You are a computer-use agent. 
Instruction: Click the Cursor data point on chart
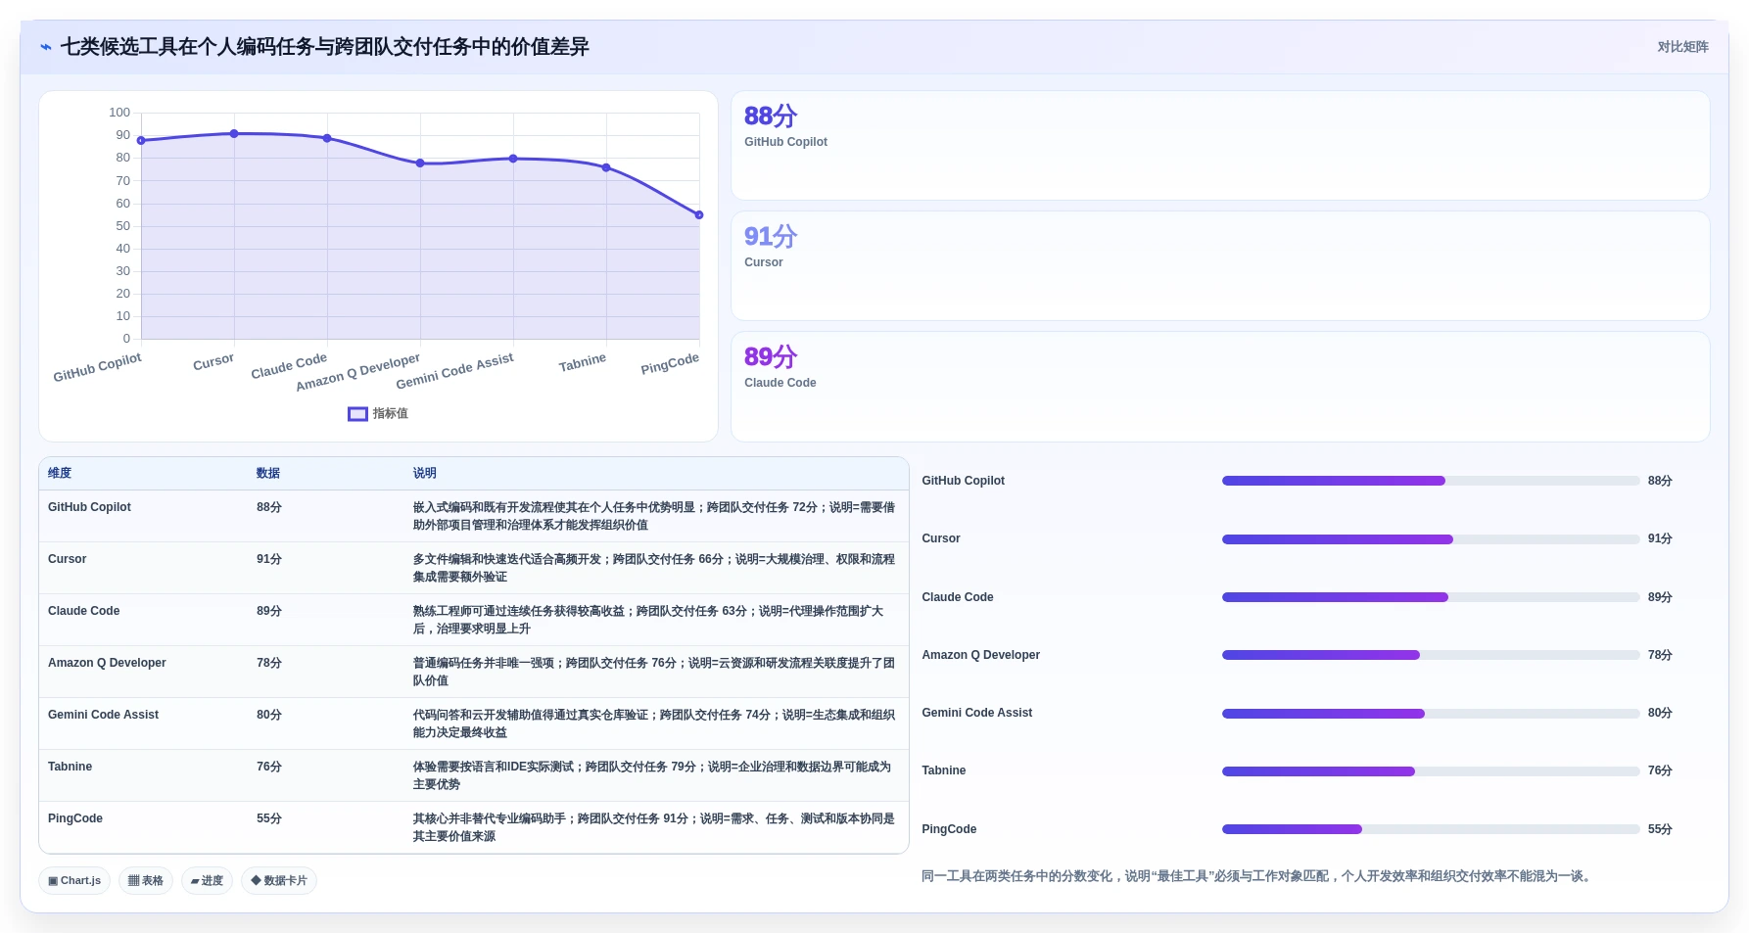tap(234, 134)
